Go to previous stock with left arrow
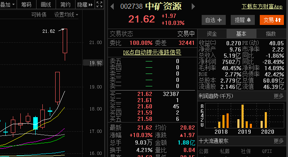 pyautogui.click(x=112, y=7)
